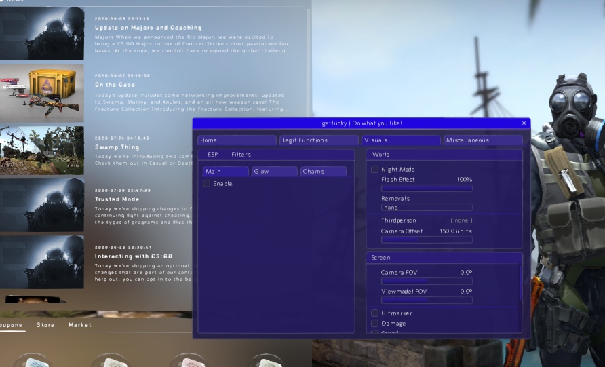Close the .getlucky menu window

(524, 123)
